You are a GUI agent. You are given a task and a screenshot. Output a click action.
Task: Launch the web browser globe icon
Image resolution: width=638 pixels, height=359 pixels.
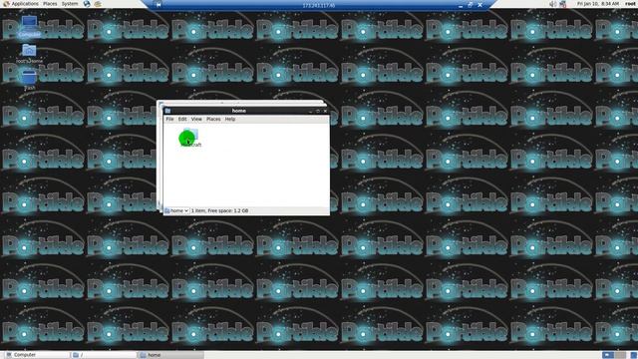pyautogui.click(x=87, y=4)
